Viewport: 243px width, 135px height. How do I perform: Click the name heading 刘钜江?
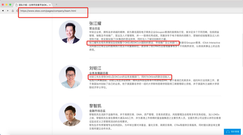[95, 68]
